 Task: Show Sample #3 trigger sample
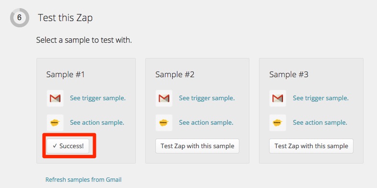point(321,98)
